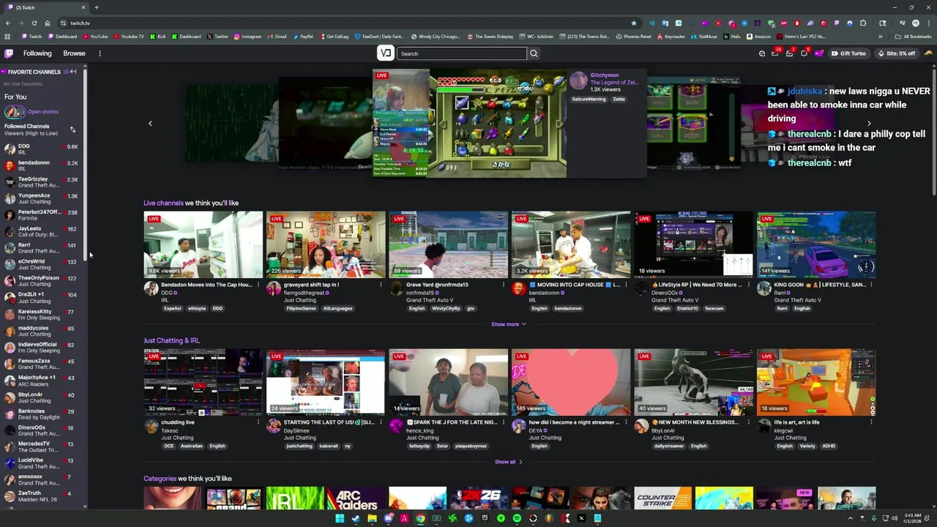
Task: Click the search magnifier button
Action: 534,53
